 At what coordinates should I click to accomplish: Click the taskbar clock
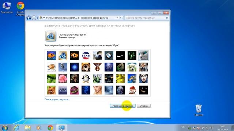point(223,128)
